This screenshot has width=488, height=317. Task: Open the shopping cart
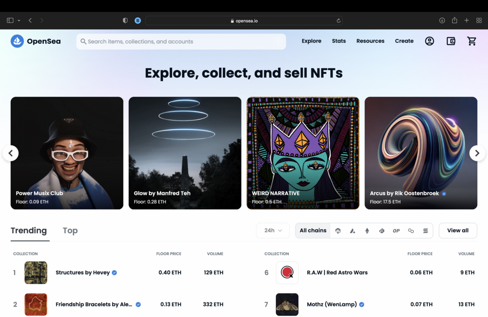point(471,41)
